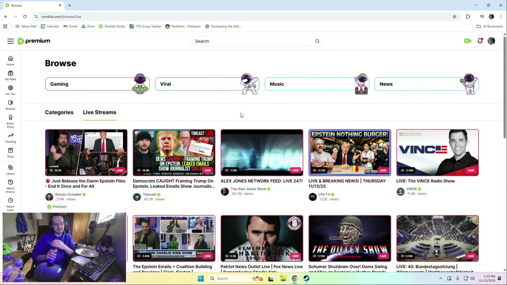Open Drive bookmark
This screenshot has width=507, height=285.
88,27
